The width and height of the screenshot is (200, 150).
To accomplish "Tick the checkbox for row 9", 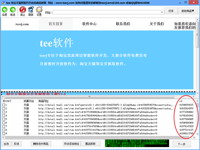I will tap(4, 133).
